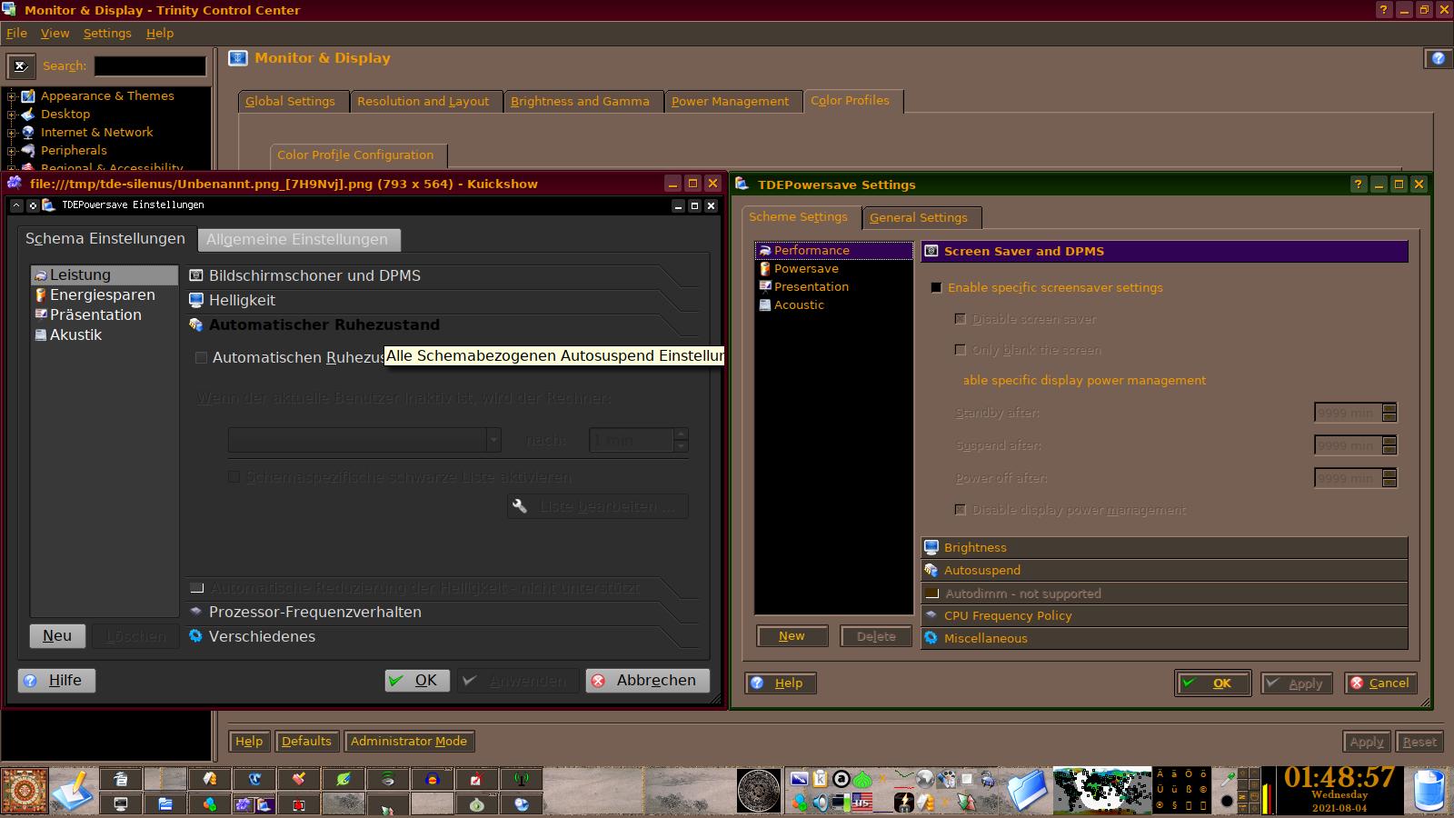
Task: Select the Presentation scheme
Action: tap(833, 287)
